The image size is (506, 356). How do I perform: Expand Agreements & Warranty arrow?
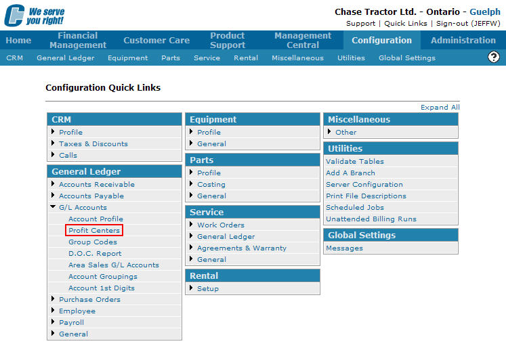point(191,248)
